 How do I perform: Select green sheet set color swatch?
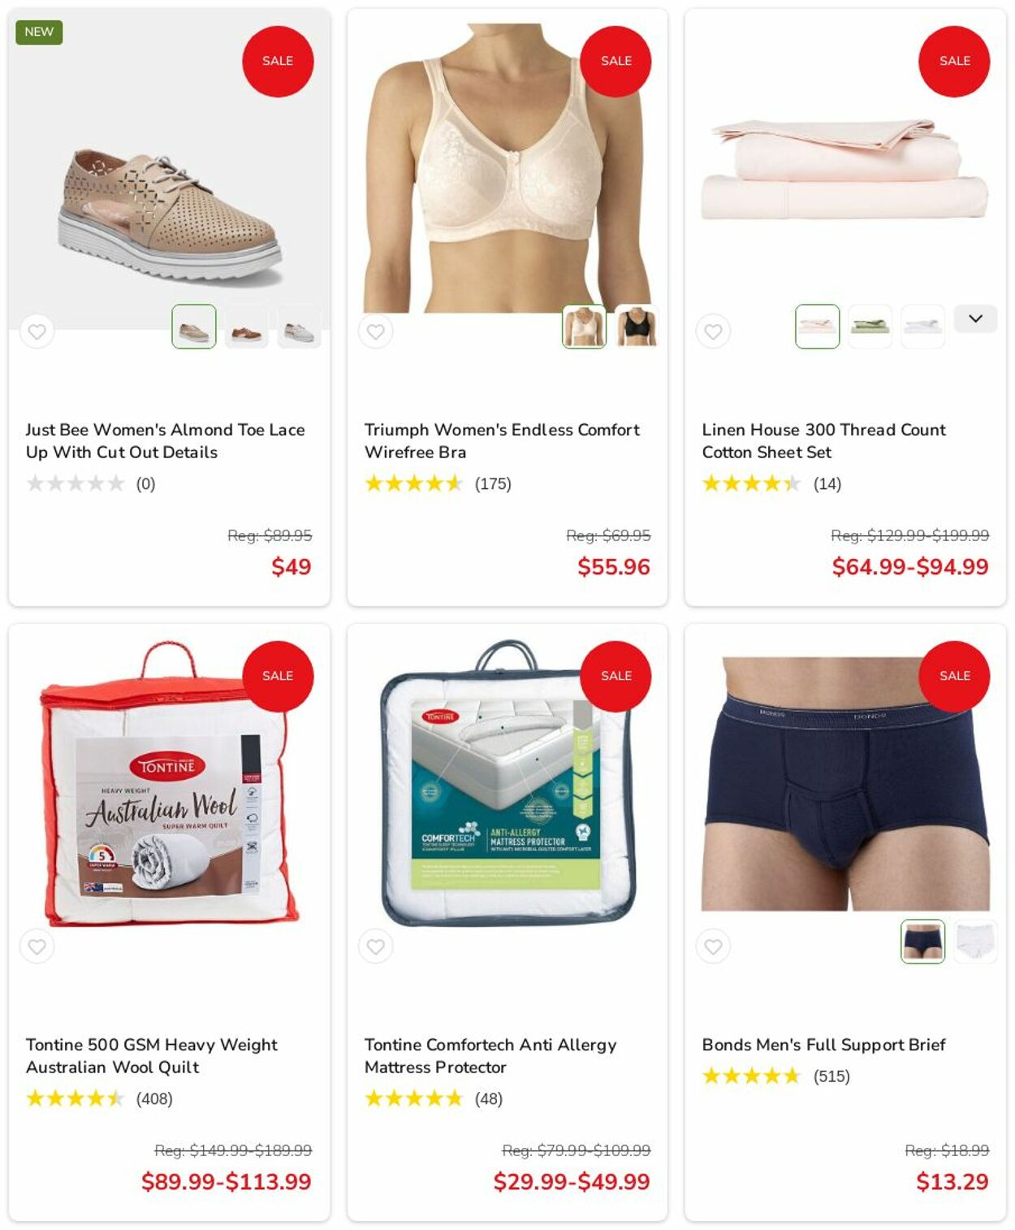click(870, 327)
